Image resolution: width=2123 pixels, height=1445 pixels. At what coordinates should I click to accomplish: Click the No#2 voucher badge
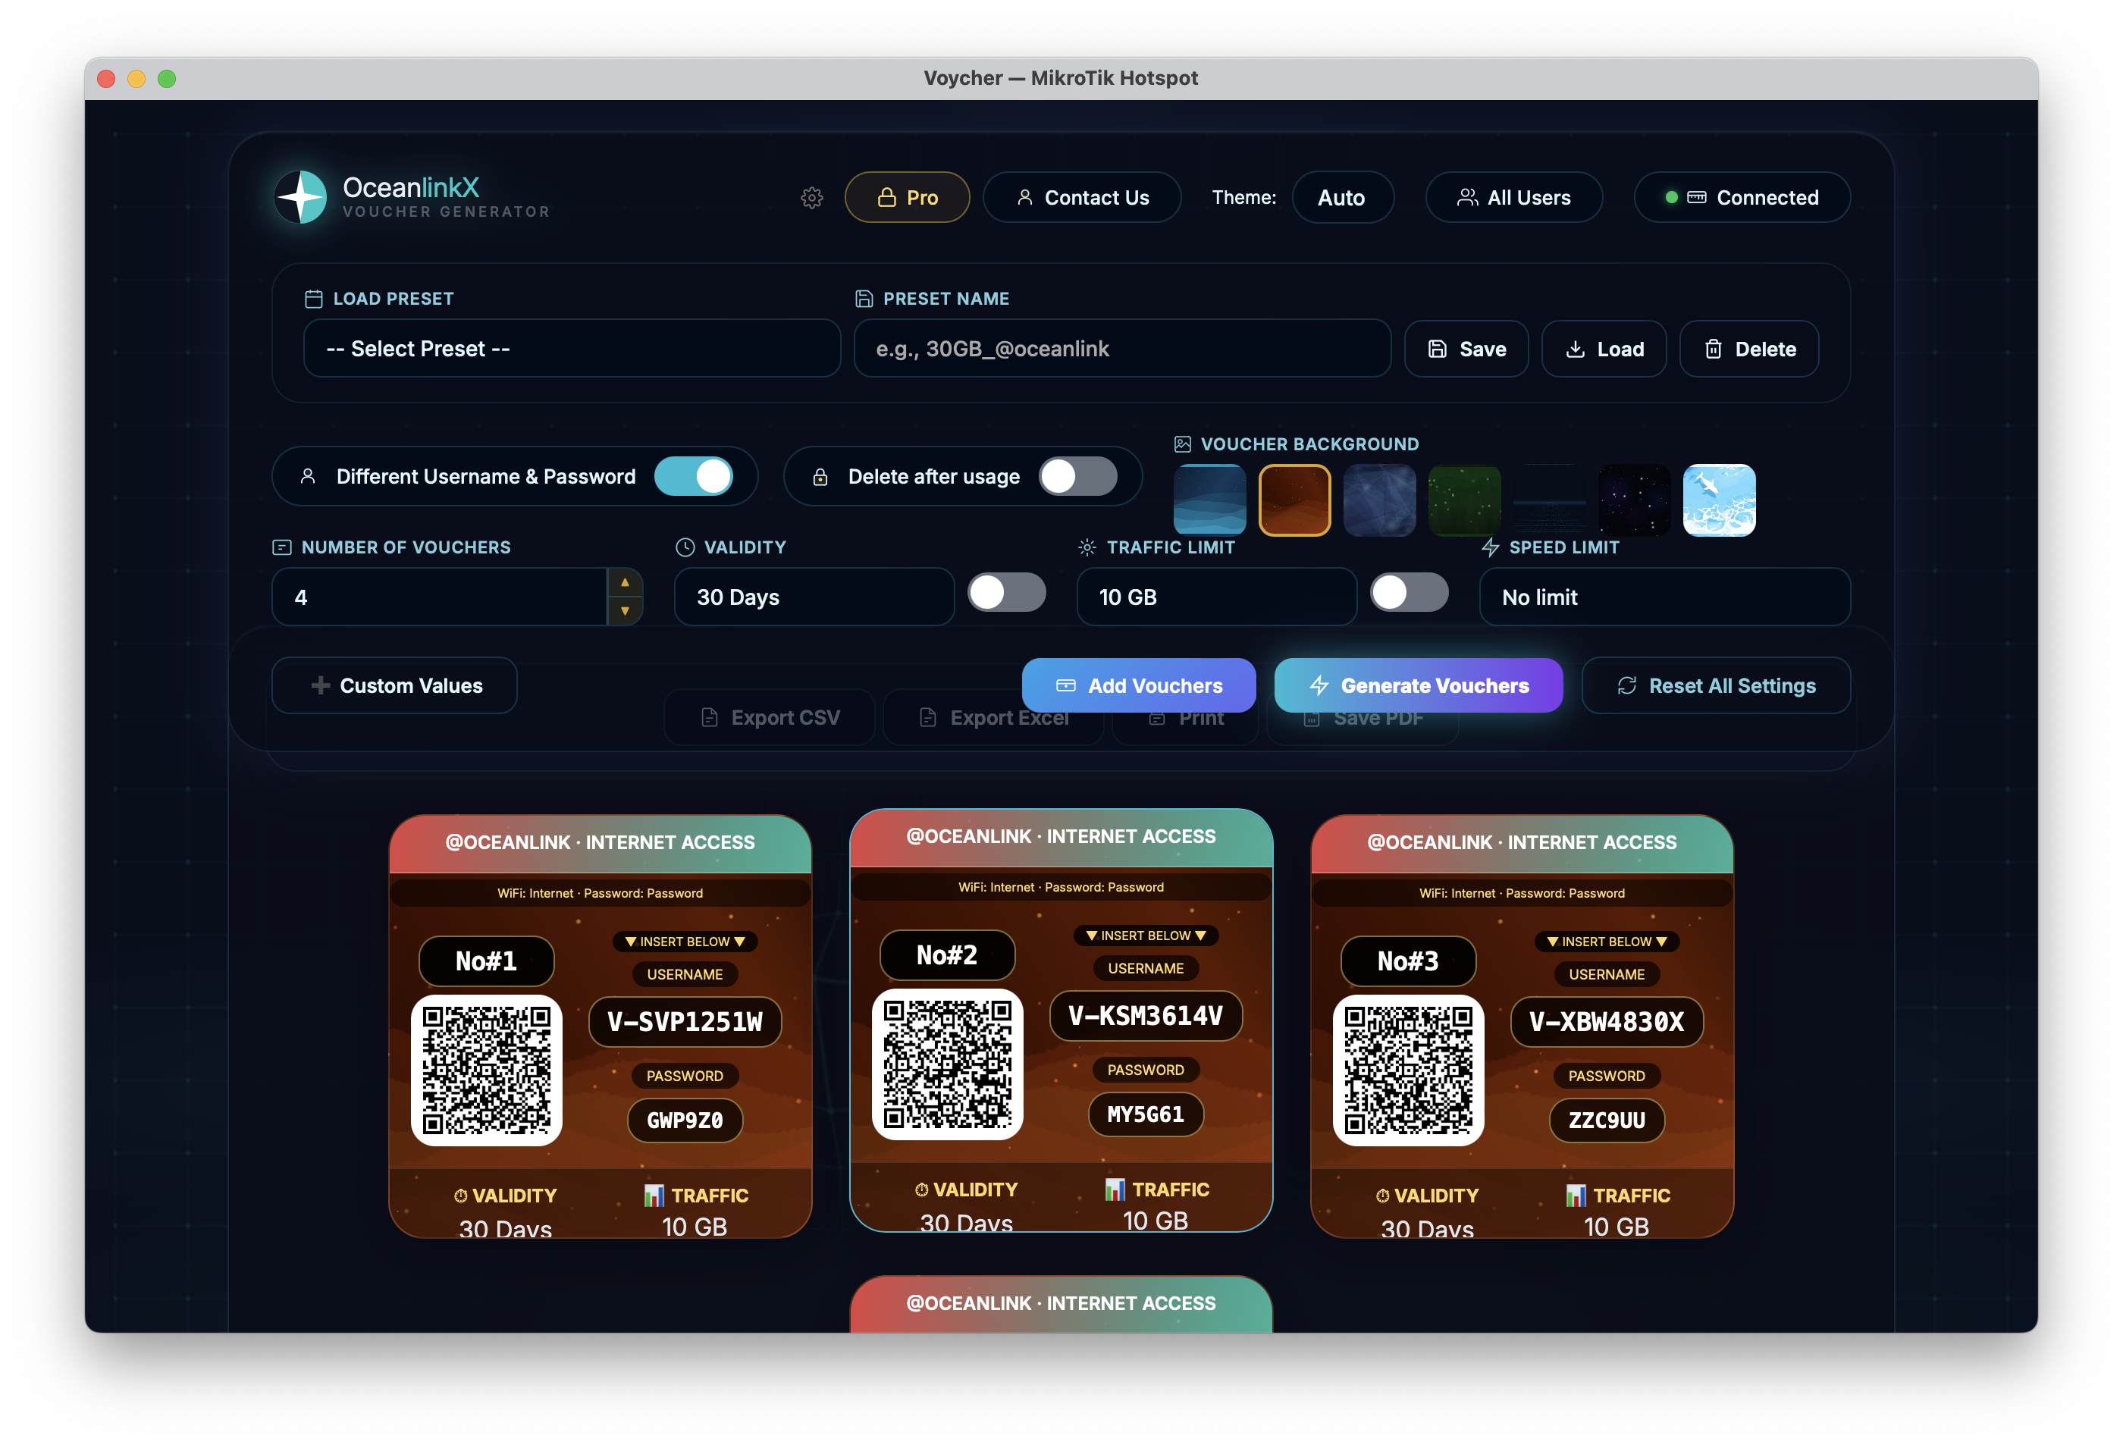[947, 954]
